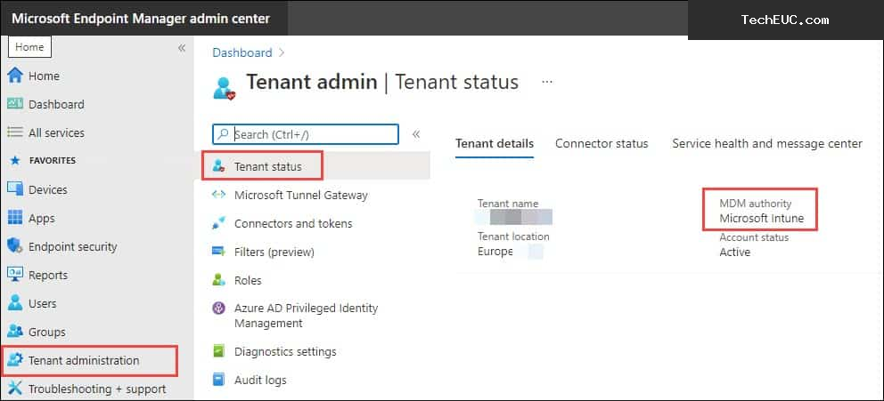Focus the Search (Ctrl+/) input field
The image size is (884, 401).
coord(306,134)
